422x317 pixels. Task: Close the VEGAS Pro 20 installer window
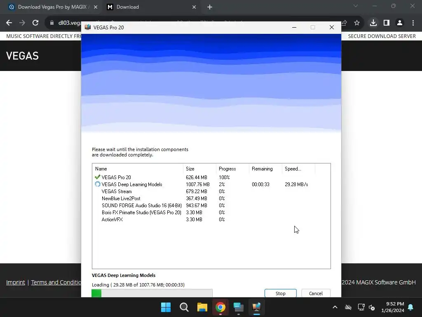[332, 27]
